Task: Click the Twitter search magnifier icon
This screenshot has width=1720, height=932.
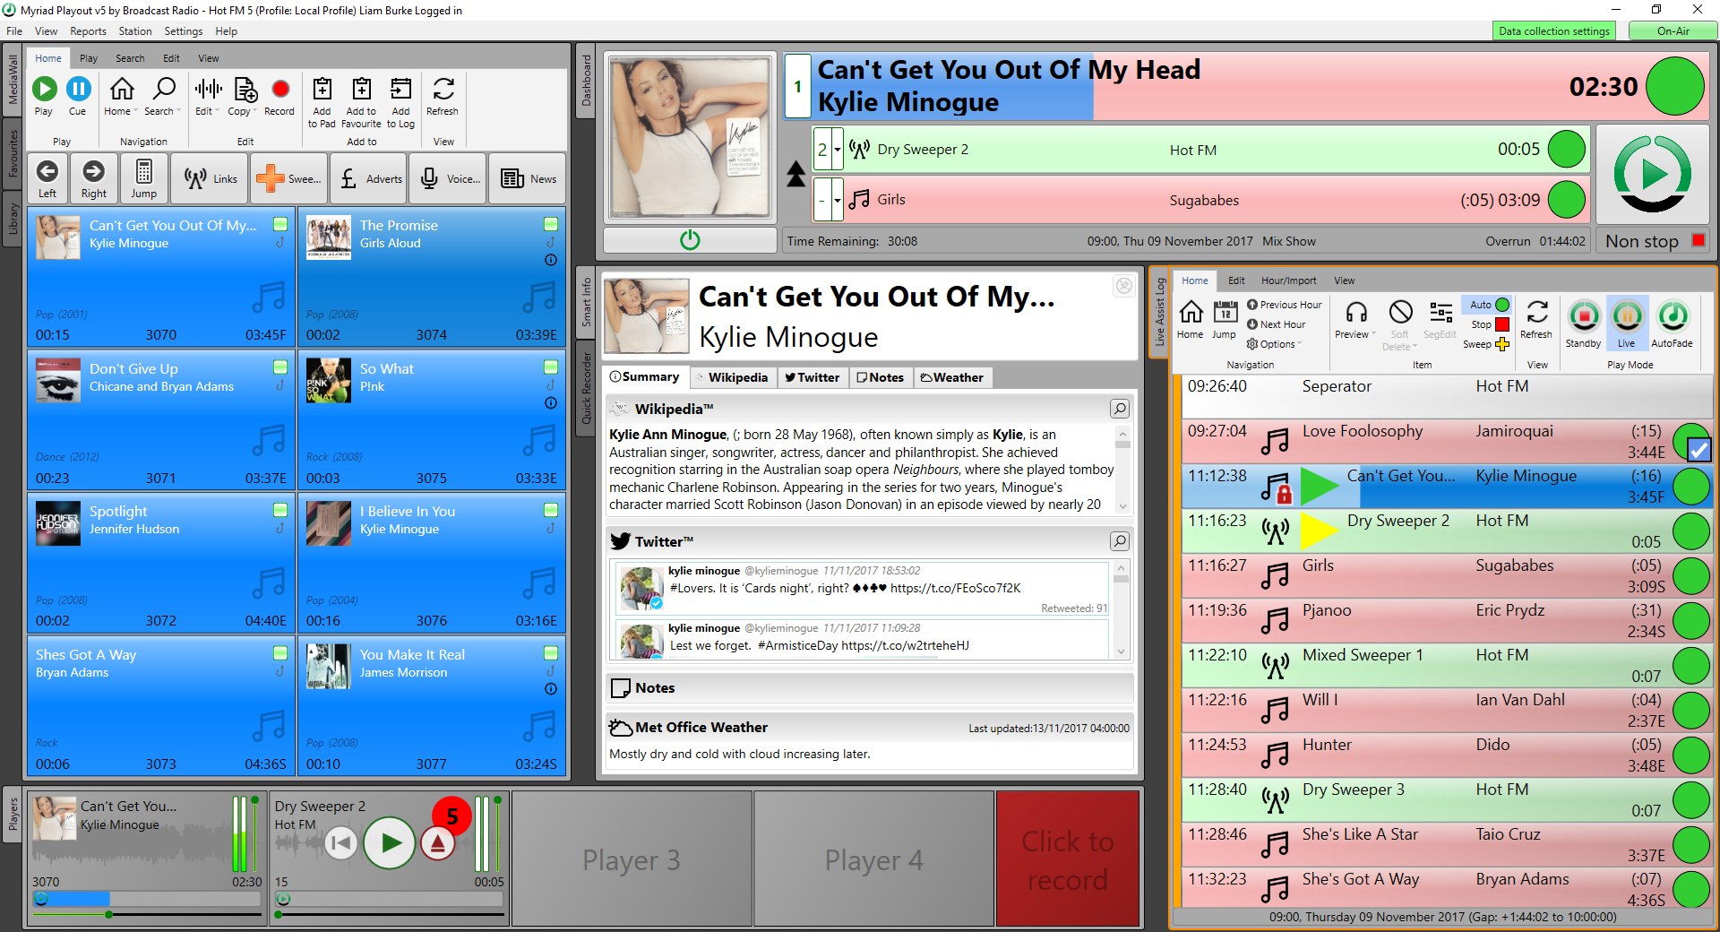Action: (x=1119, y=541)
